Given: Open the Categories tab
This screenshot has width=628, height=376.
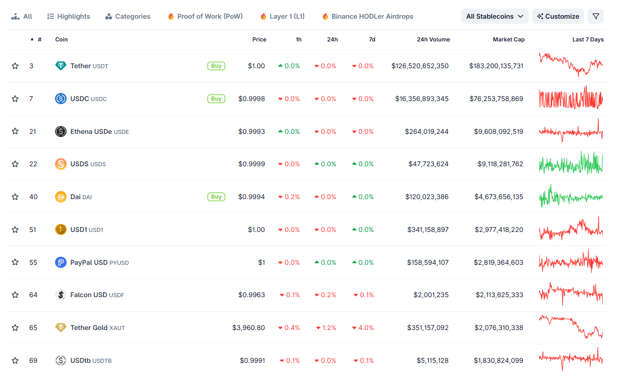Looking at the screenshot, I should coord(127,16).
